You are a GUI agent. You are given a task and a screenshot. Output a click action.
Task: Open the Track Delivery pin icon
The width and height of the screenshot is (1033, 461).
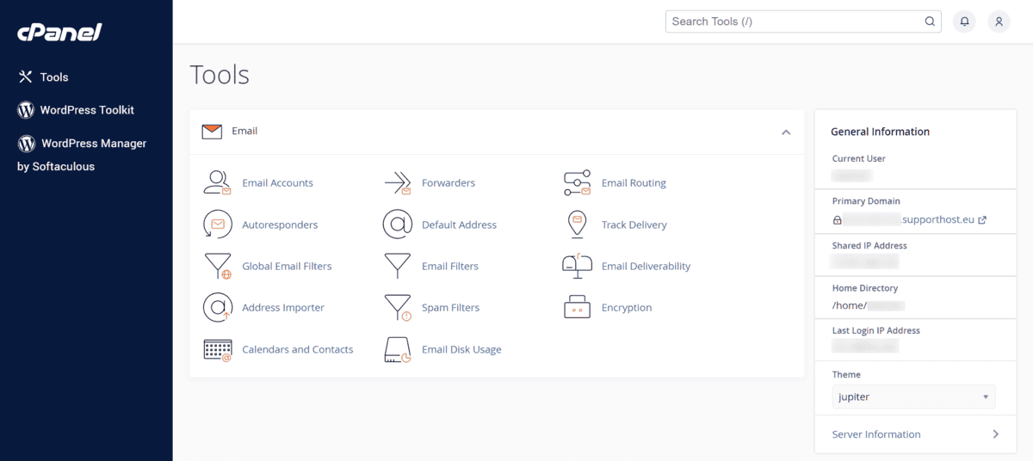coord(577,224)
